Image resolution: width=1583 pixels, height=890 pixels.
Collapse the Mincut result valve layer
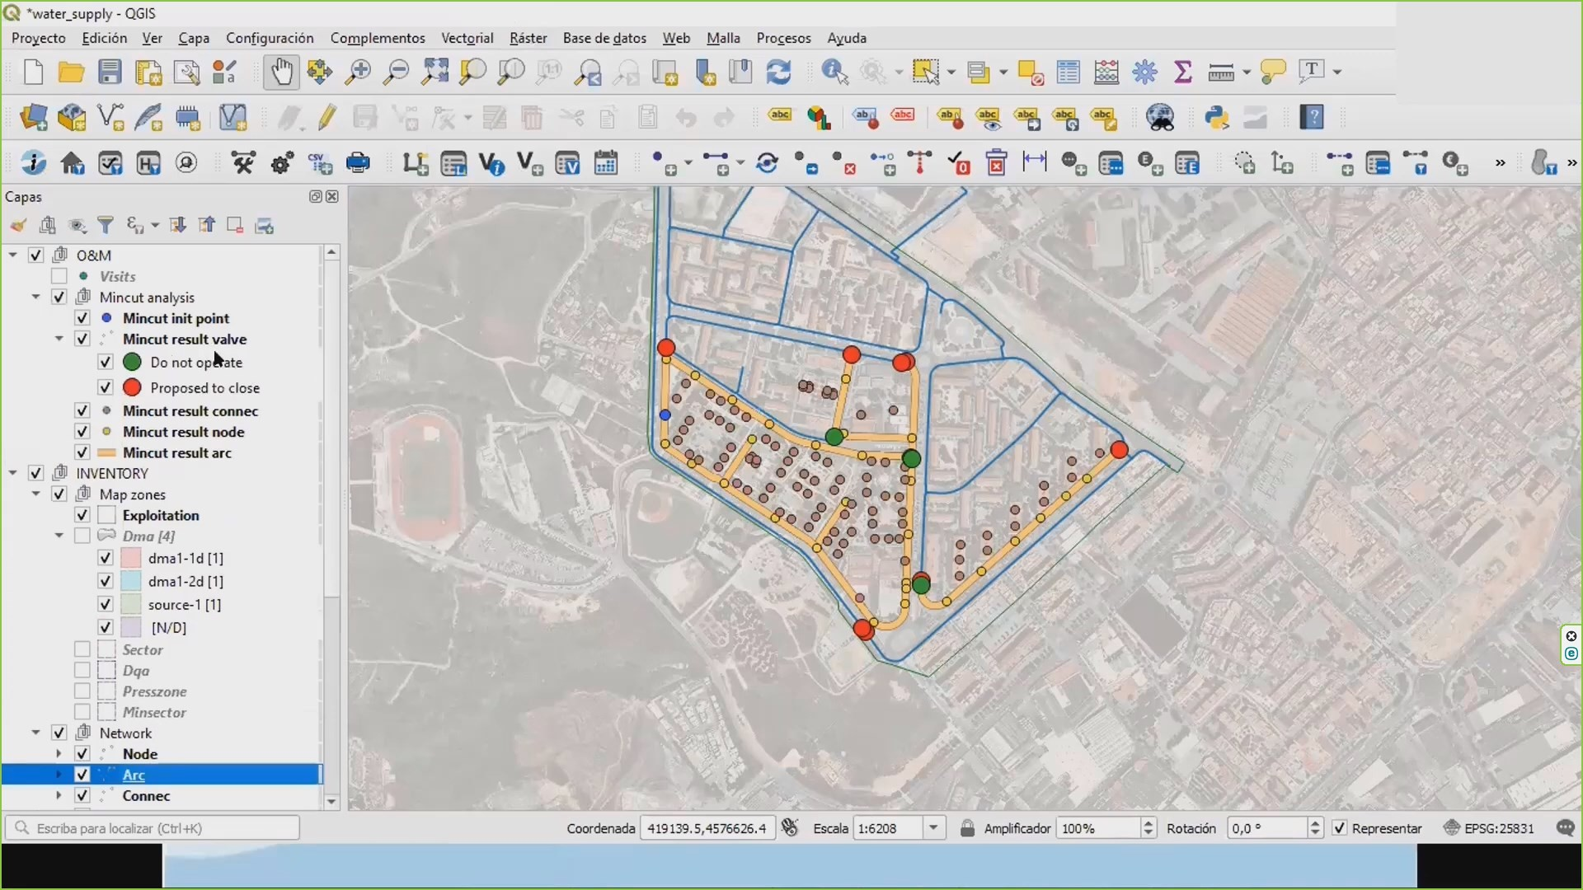[59, 339]
